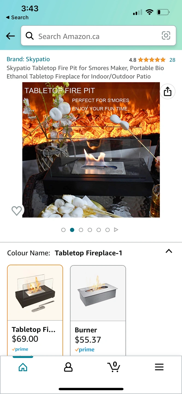Tap the back arrow next to search
182x394 pixels.
10,36
